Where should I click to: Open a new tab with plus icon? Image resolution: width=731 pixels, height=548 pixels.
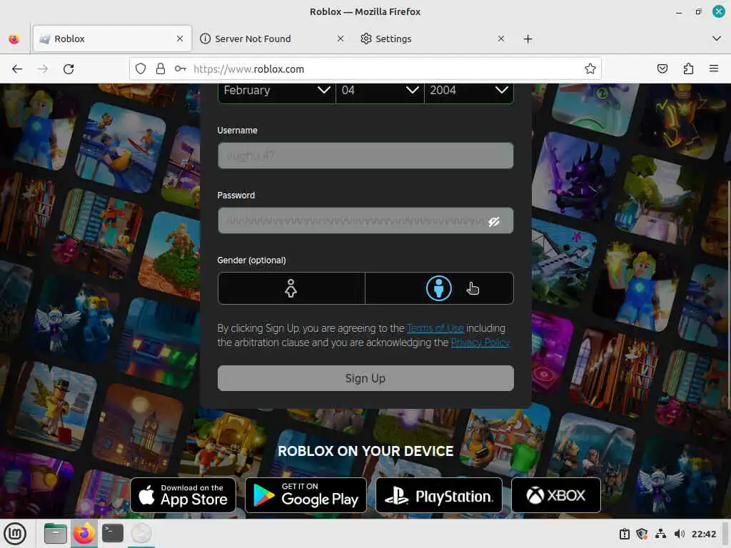(x=528, y=39)
